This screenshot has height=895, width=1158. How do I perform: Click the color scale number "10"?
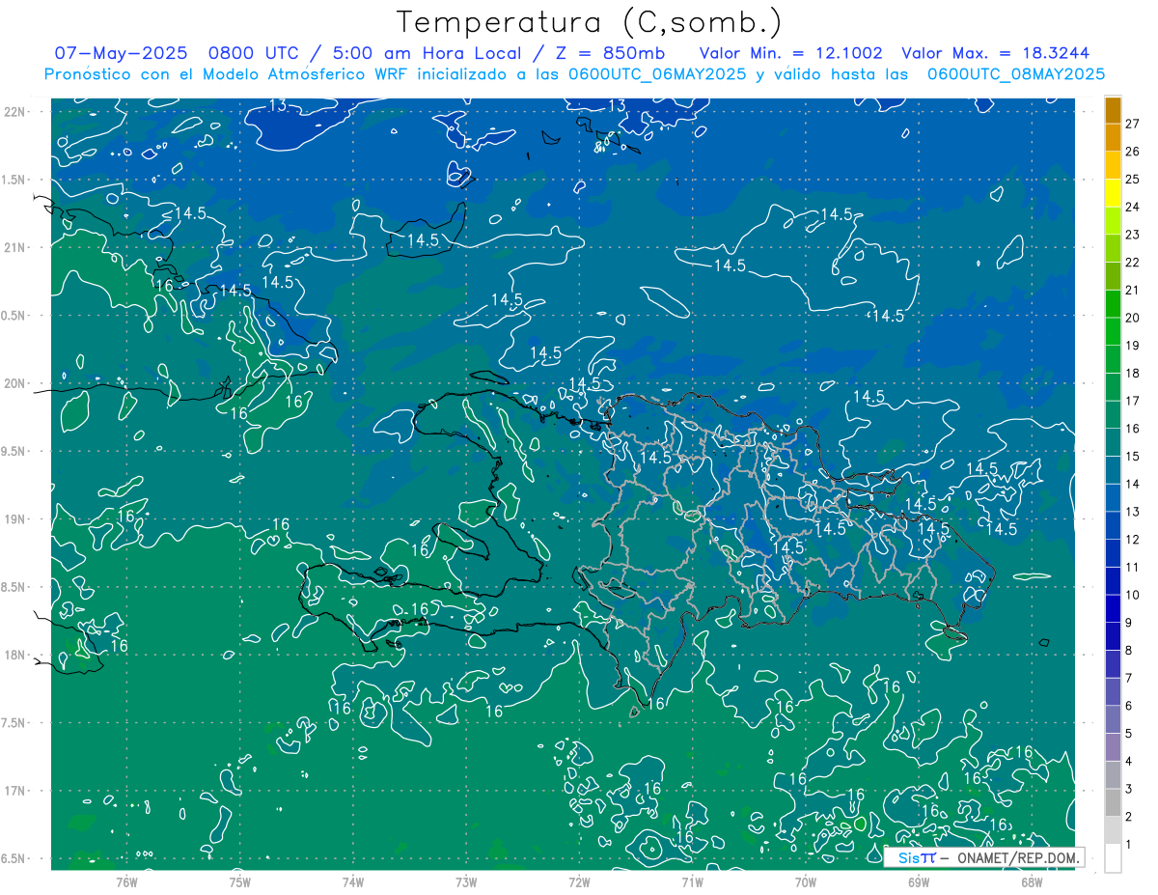pos(1133,595)
